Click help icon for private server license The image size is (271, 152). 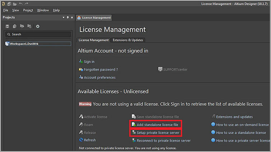coord(213,140)
